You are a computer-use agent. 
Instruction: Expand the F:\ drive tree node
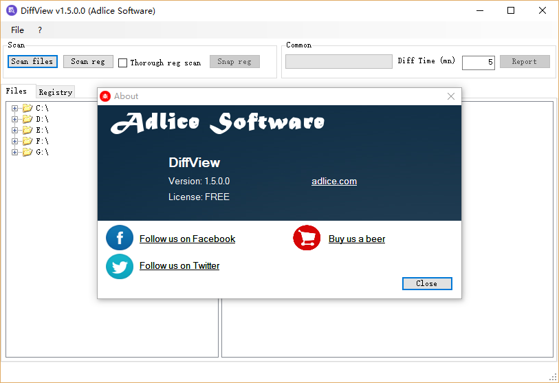click(x=14, y=141)
